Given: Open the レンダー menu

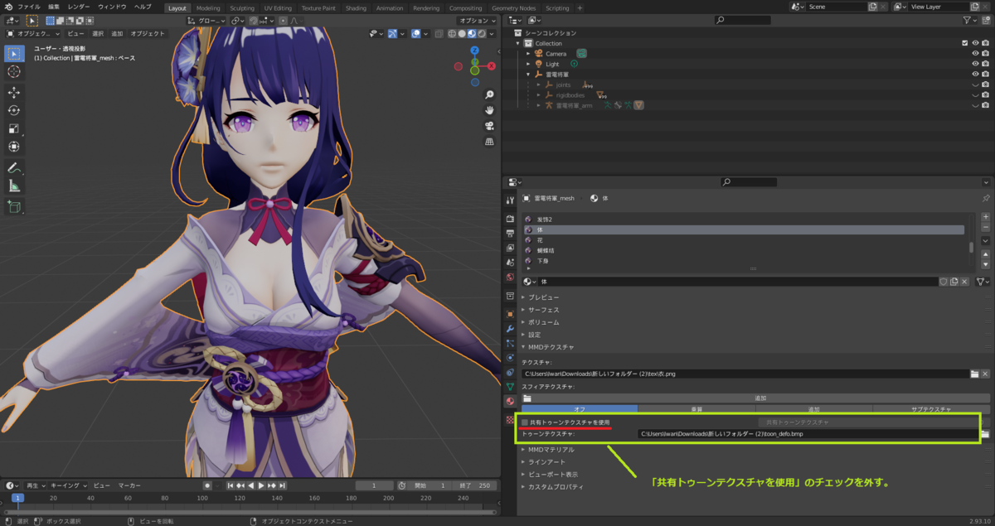Looking at the screenshot, I should click(79, 7).
